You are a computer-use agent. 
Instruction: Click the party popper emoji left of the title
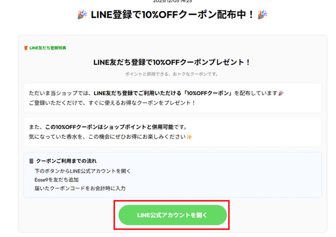(x=82, y=15)
